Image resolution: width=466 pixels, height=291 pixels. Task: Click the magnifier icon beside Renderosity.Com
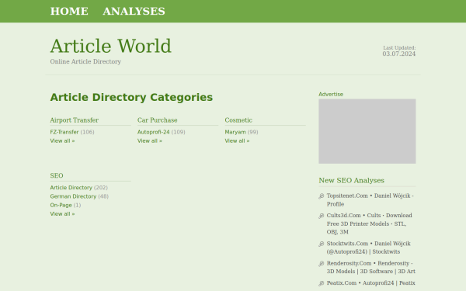point(321,264)
